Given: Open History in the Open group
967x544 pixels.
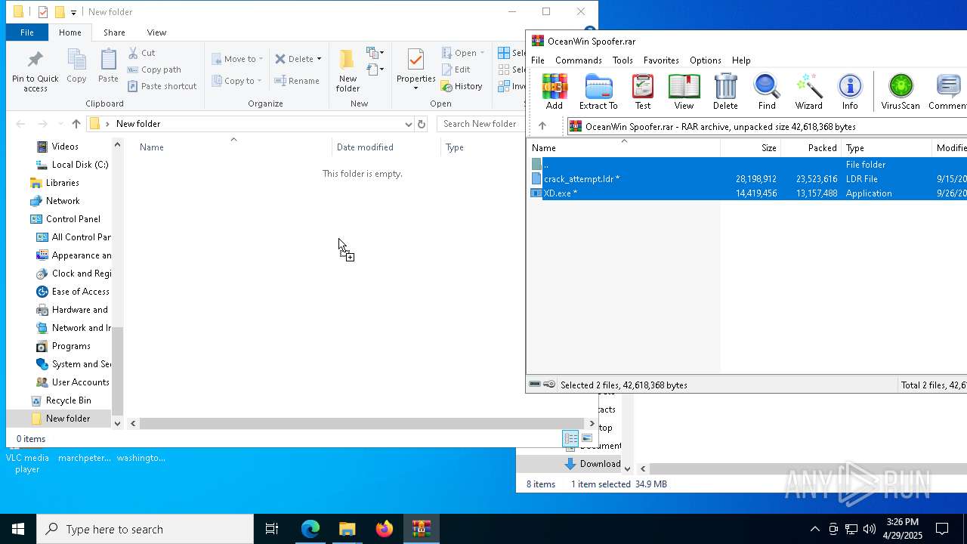Looking at the screenshot, I should point(462,86).
